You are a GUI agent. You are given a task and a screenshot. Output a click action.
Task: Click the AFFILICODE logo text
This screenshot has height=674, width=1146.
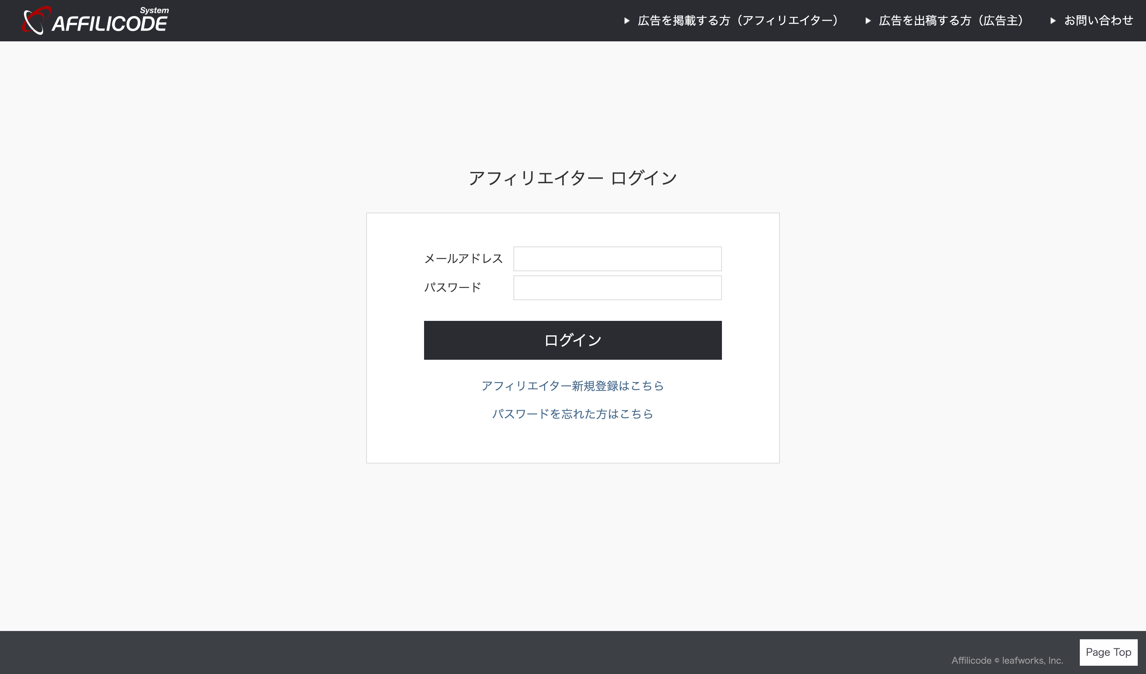pos(110,24)
